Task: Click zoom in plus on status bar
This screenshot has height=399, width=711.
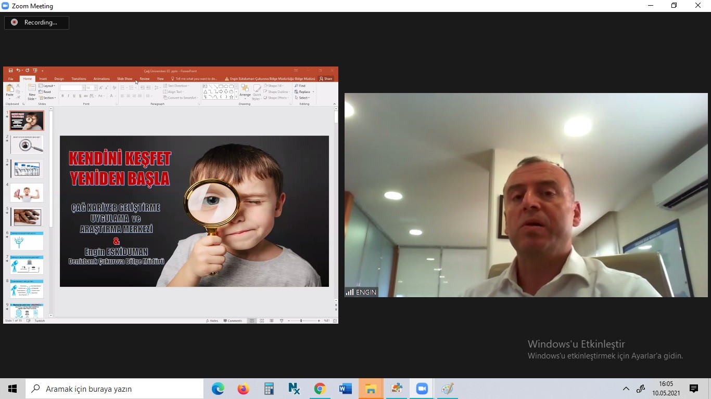Action: 319,321
